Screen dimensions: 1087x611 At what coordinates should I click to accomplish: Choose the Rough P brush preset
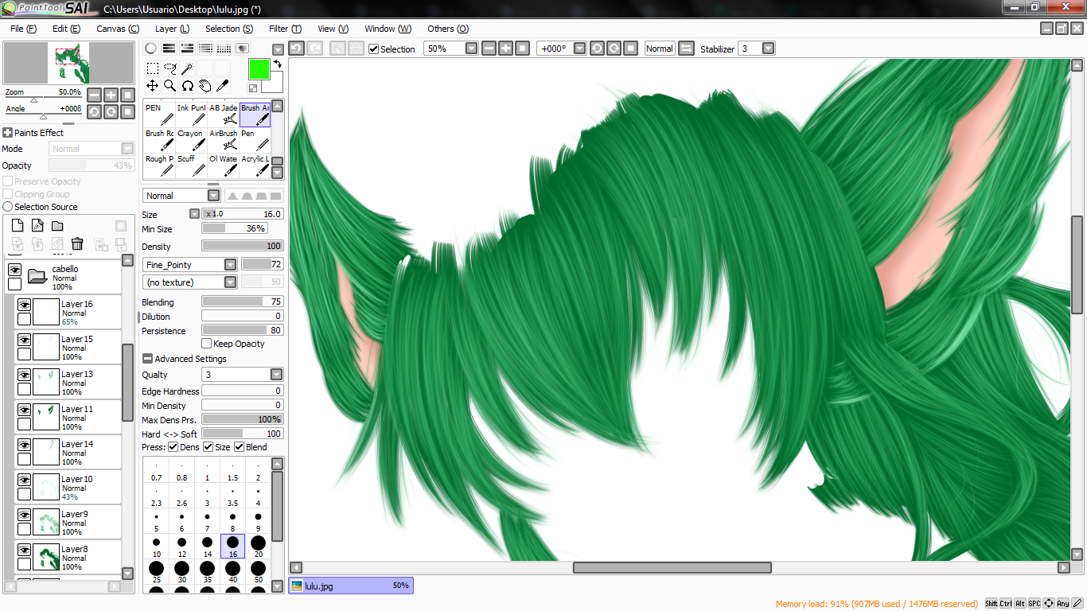159,165
